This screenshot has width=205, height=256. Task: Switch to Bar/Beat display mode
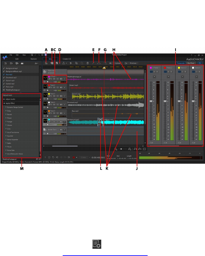click(x=191, y=63)
